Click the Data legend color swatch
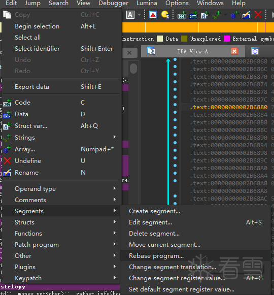 (160, 39)
